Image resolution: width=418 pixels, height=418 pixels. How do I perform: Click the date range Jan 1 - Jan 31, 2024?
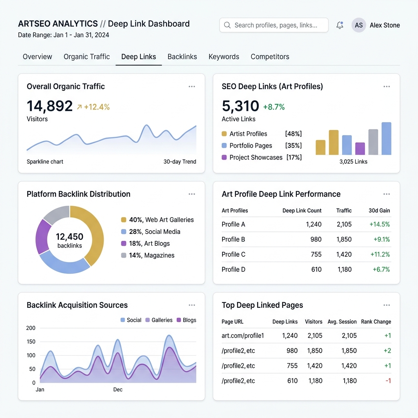pyautogui.click(x=81, y=35)
